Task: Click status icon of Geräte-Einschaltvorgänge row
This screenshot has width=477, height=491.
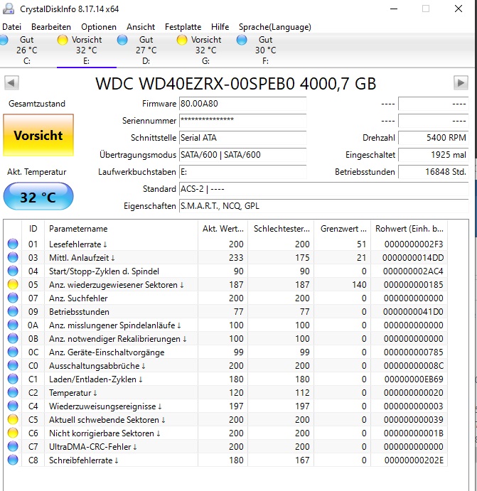Action: pyautogui.click(x=13, y=352)
